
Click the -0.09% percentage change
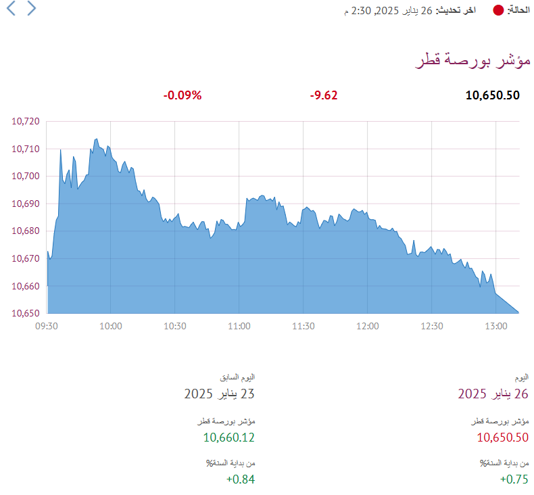[x=183, y=95]
